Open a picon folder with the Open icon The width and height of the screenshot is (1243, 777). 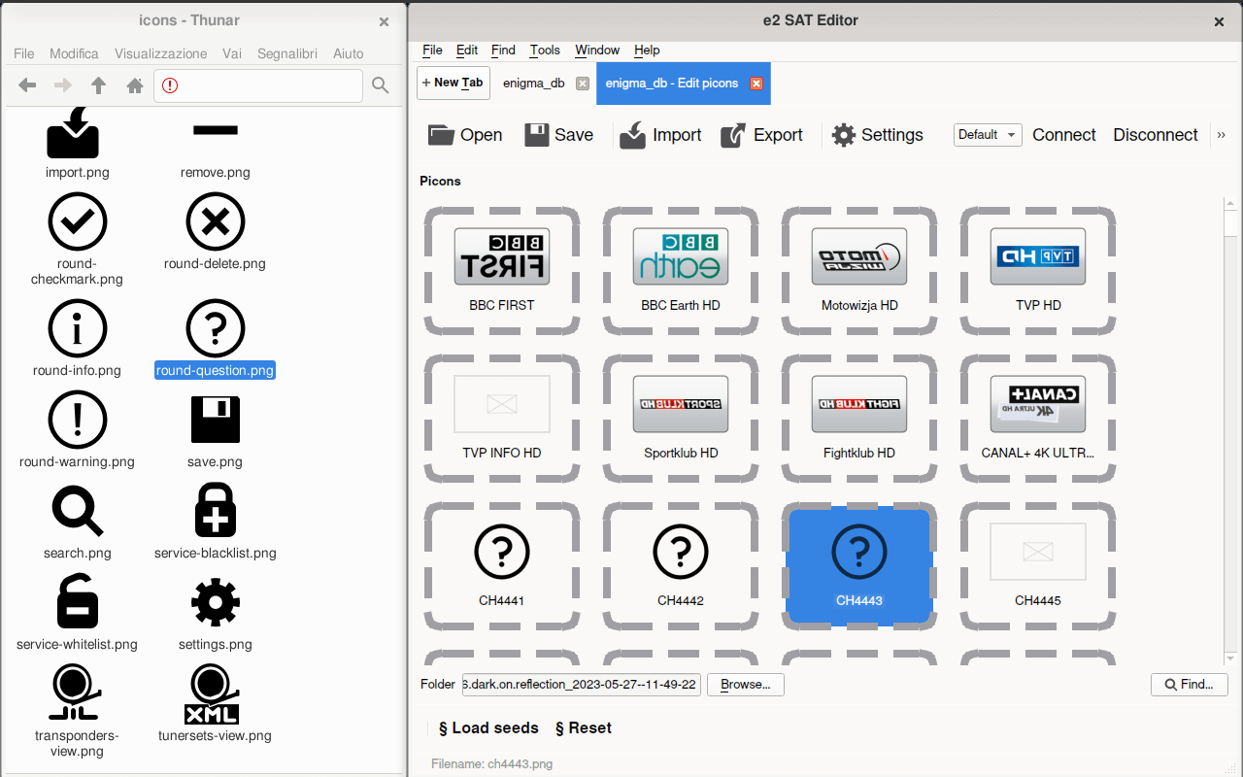pos(442,135)
